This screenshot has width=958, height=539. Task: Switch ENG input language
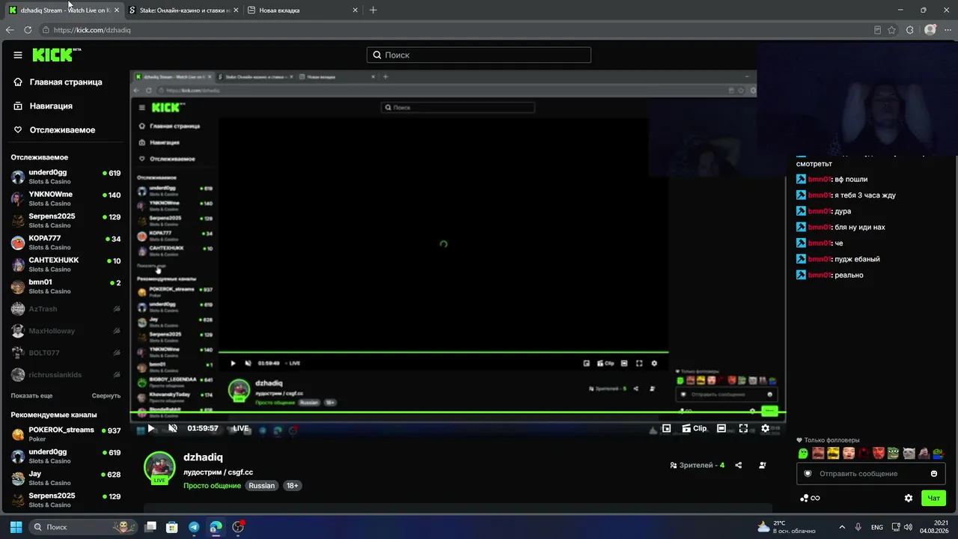click(877, 527)
